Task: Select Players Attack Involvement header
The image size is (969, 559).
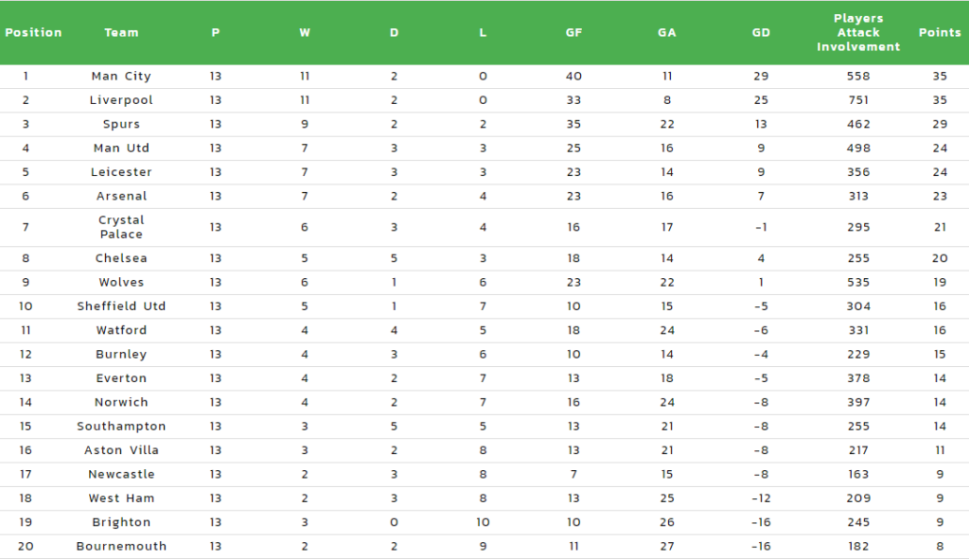Action: point(858,33)
